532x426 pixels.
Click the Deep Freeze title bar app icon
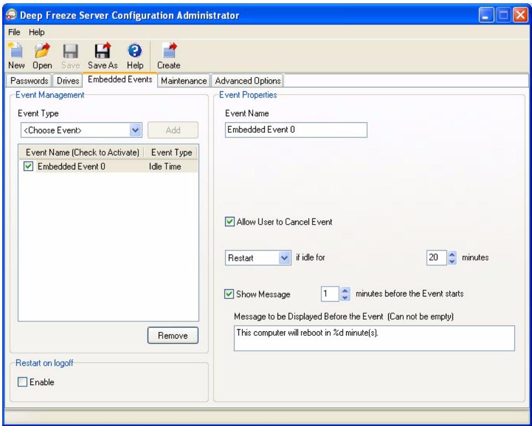(x=12, y=15)
